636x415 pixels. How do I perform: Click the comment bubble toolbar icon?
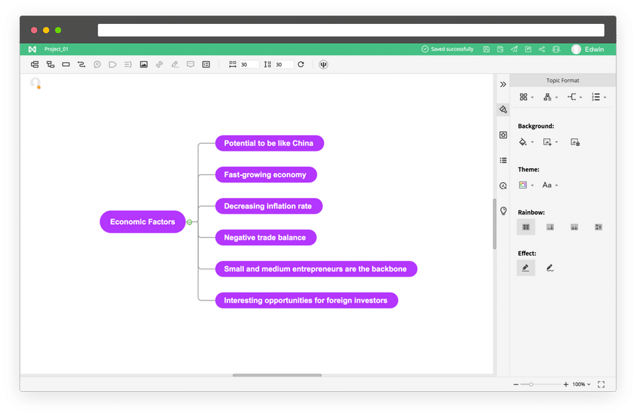coord(191,64)
